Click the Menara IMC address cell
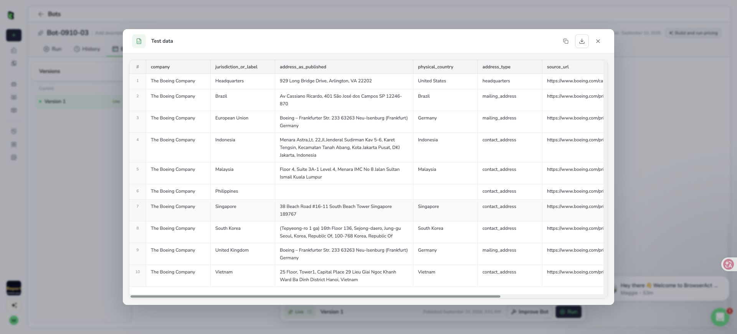Viewport: 737px width, 334px height. (344, 173)
